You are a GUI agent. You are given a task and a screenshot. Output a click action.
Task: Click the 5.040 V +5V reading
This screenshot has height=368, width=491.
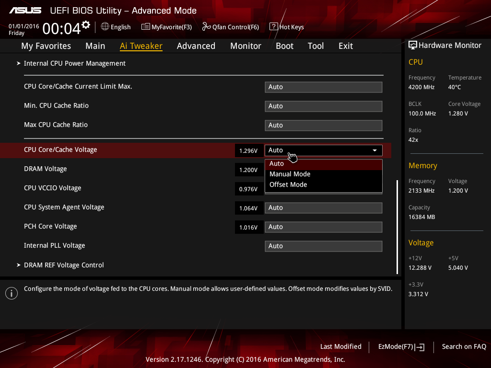click(458, 268)
